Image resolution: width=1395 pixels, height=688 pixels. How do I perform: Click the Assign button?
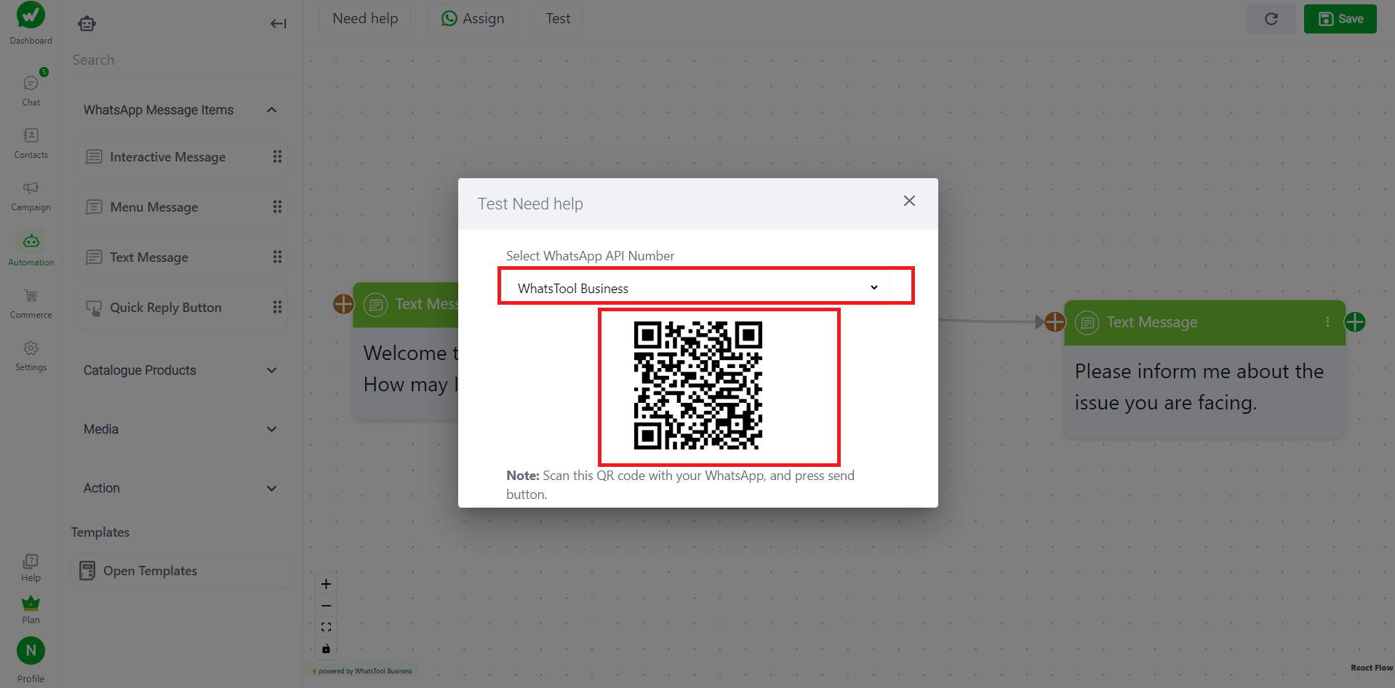[x=472, y=18]
